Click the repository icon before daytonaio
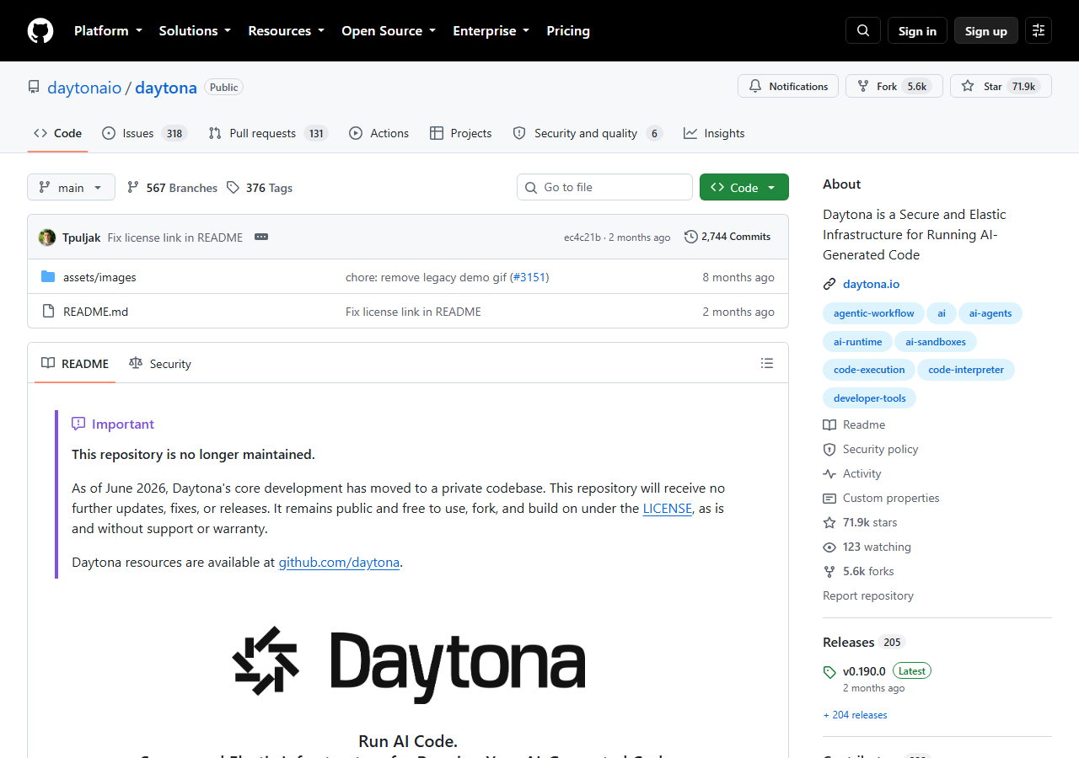Image resolution: width=1079 pixels, height=758 pixels. tap(34, 88)
